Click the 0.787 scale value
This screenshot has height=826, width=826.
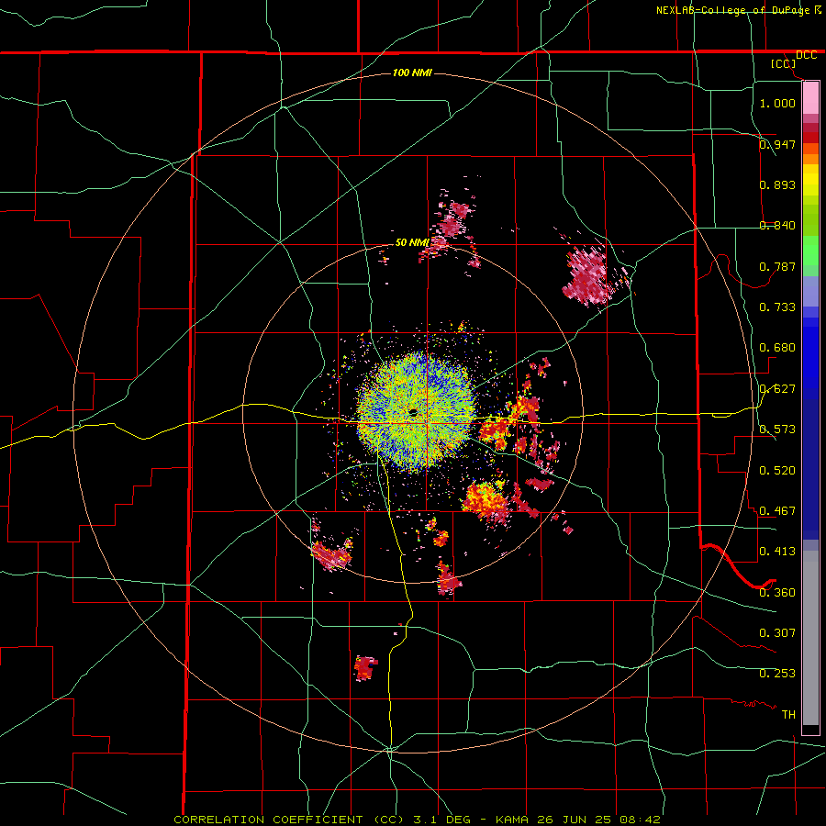[777, 266]
